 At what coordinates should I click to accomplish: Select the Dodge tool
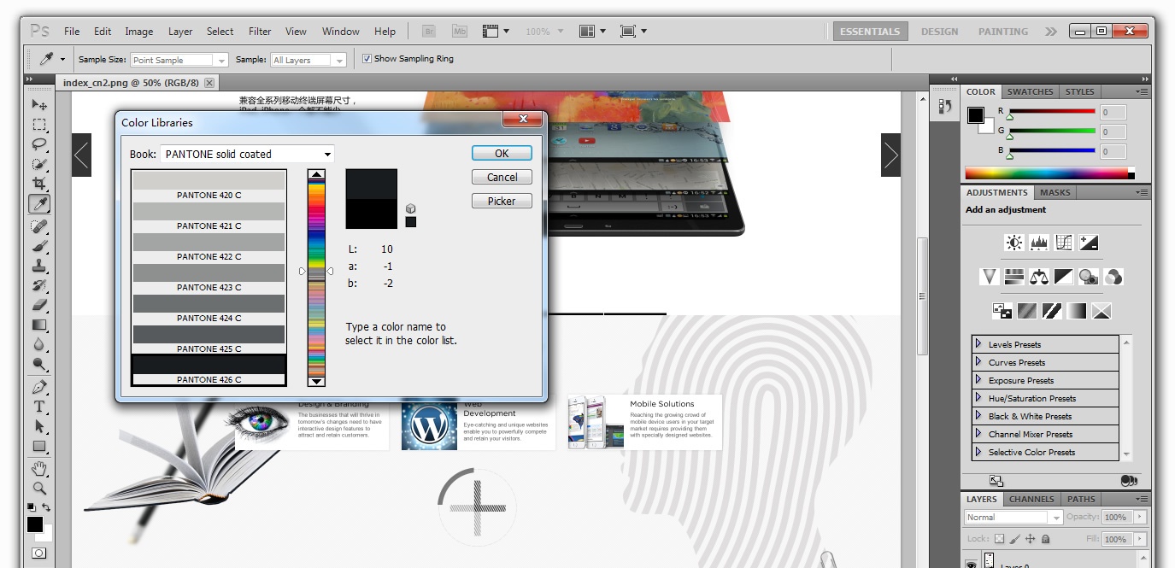(x=39, y=363)
